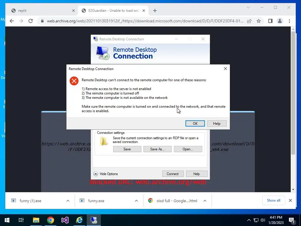Open oisd full - Google html download

click(x=173, y=201)
